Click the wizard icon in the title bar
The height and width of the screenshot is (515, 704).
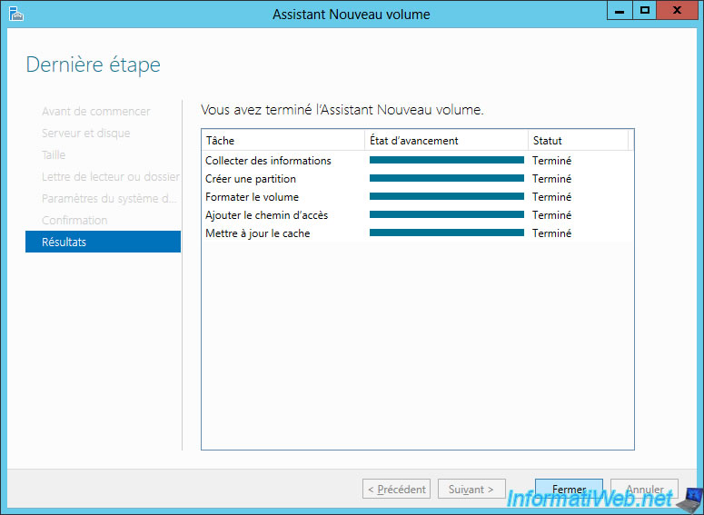coord(15,14)
